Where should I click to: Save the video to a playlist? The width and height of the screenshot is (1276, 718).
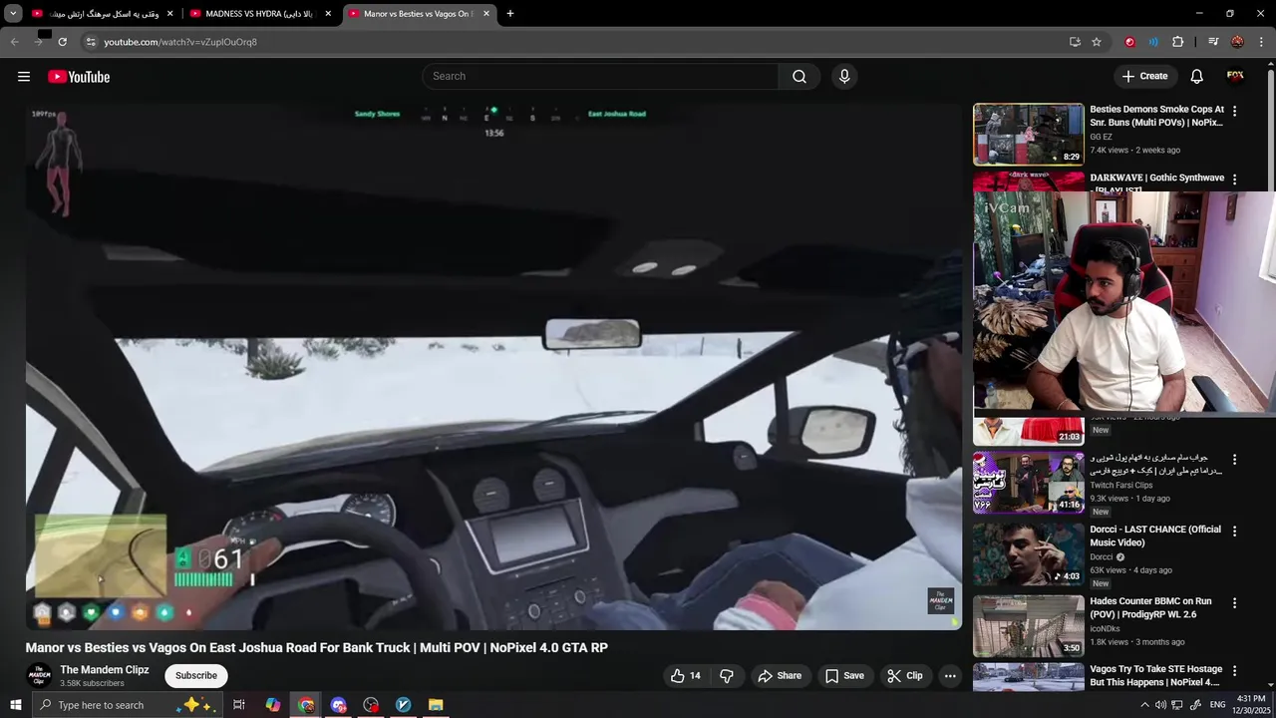point(844,676)
